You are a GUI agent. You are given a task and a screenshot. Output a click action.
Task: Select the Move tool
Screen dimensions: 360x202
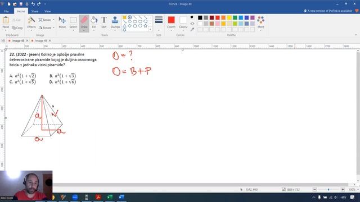[62, 22]
